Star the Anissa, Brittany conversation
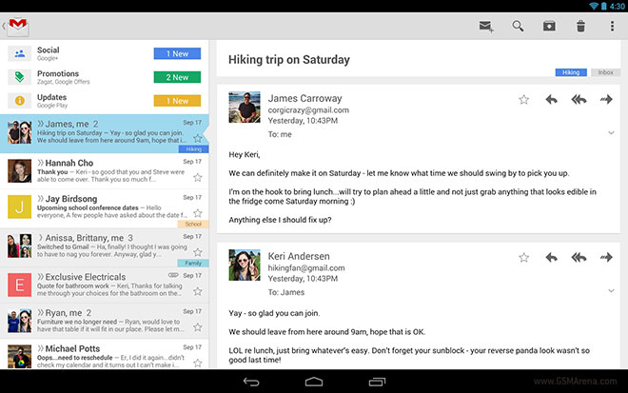Image resolution: width=628 pixels, height=393 pixels. (x=198, y=252)
